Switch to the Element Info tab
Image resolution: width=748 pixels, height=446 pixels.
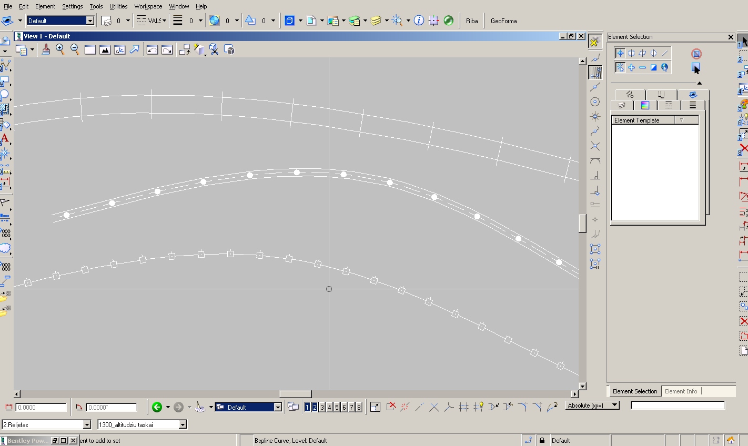681,391
